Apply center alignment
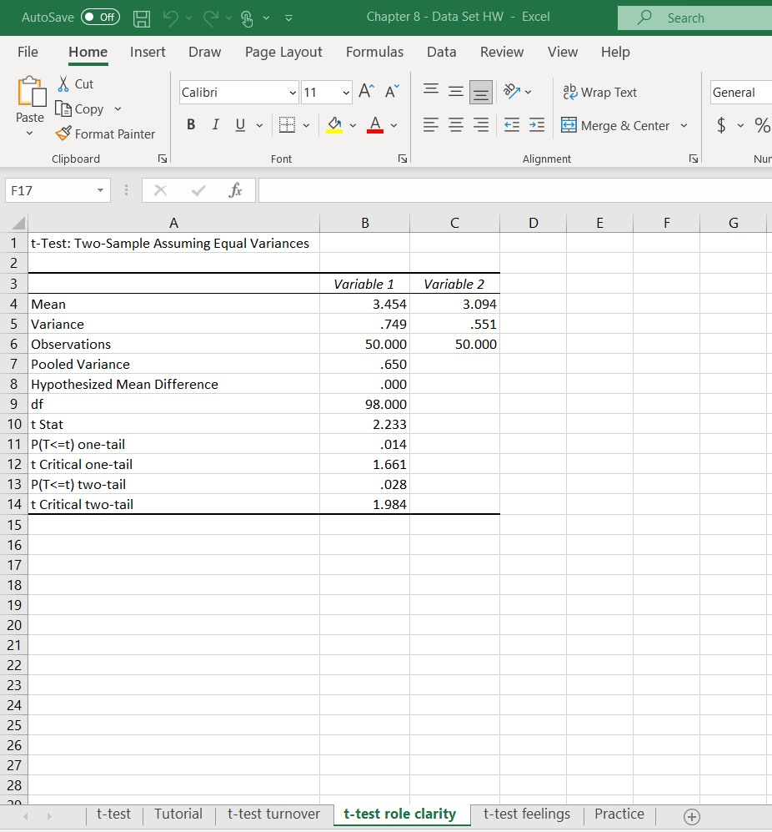The image size is (772, 832). [x=455, y=125]
